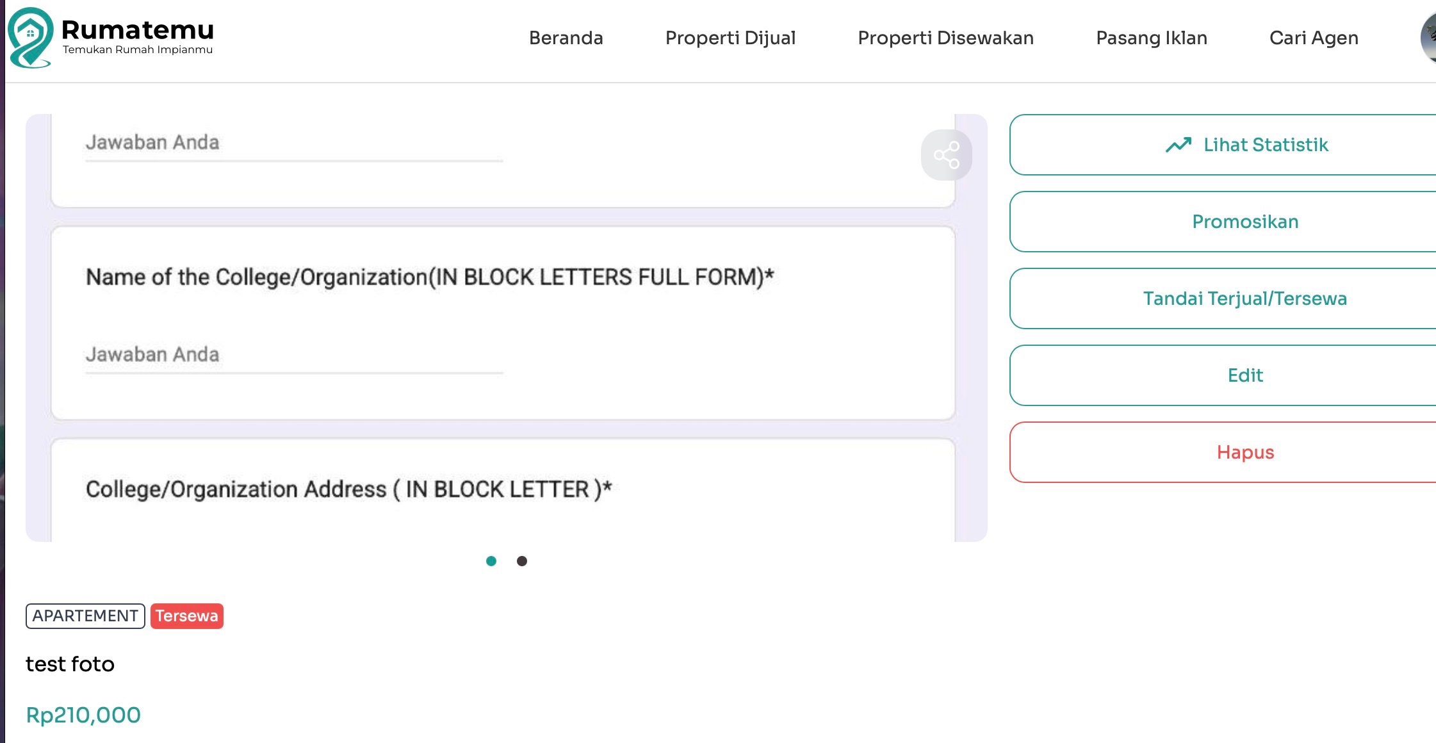Navigate to Pasang Iklan
Image resolution: width=1436 pixels, height=743 pixels.
pyautogui.click(x=1151, y=38)
